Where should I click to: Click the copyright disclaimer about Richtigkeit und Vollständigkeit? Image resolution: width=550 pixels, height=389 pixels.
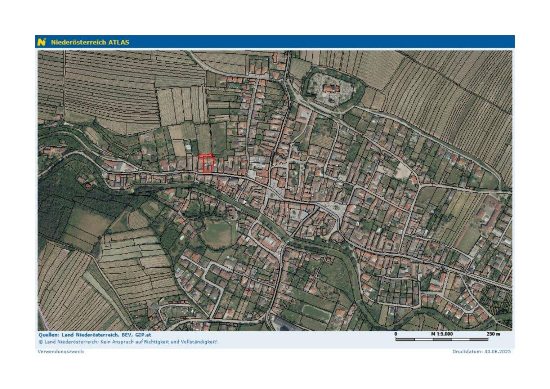coord(128,342)
